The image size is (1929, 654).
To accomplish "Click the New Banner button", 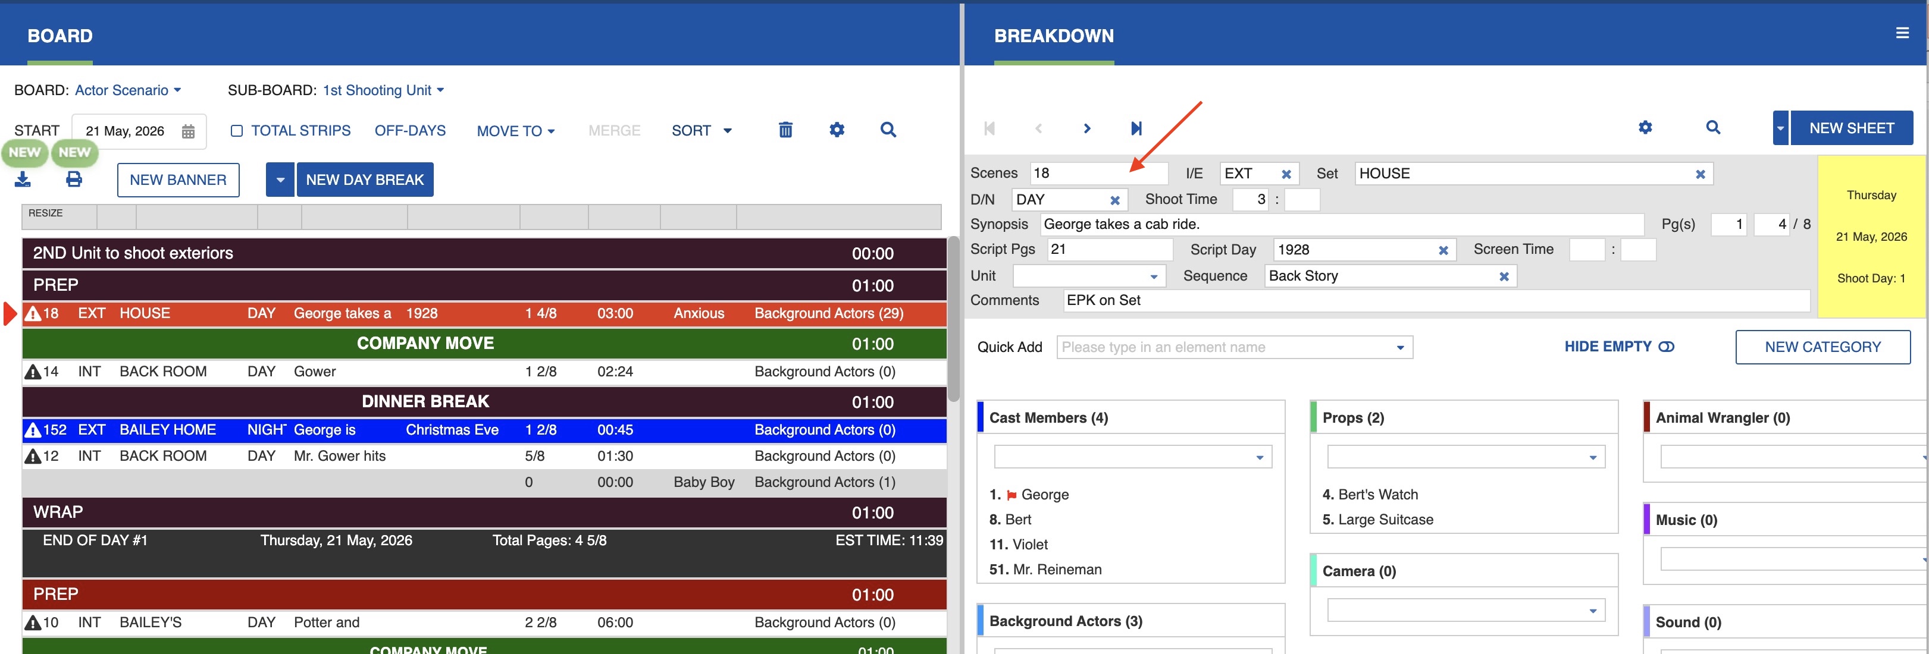I will [x=179, y=180].
